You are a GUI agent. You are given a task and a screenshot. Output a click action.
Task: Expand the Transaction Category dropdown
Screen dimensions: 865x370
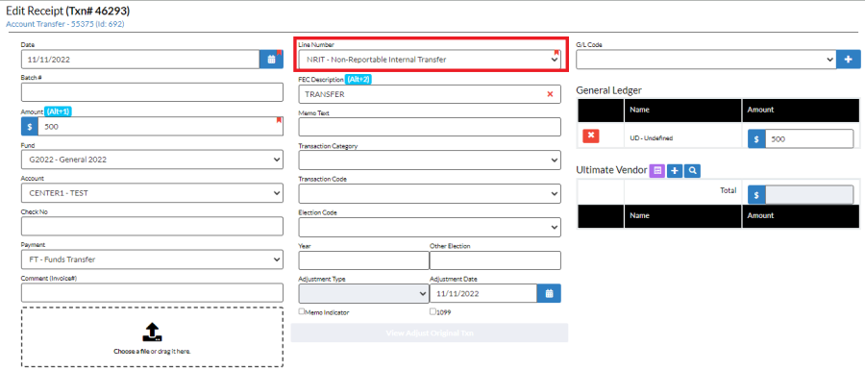pos(430,160)
